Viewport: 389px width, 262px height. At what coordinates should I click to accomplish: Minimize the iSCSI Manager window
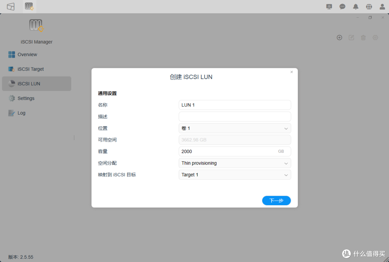click(x=358, y=18)
